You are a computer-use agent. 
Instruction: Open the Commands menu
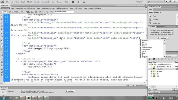tap(45, 2)
